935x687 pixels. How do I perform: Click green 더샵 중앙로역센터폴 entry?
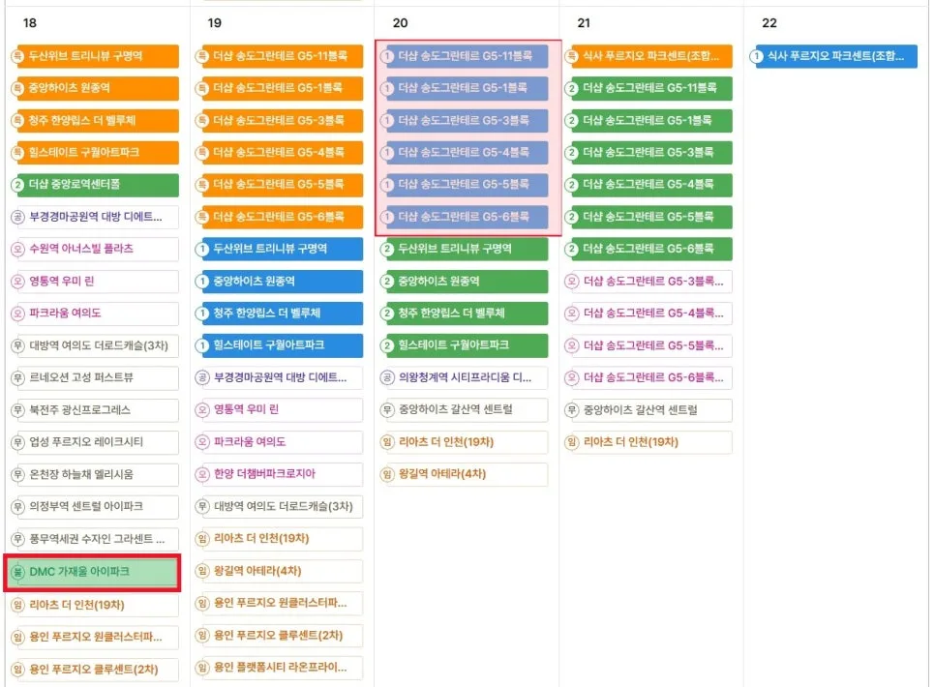[x=95, y=185]
